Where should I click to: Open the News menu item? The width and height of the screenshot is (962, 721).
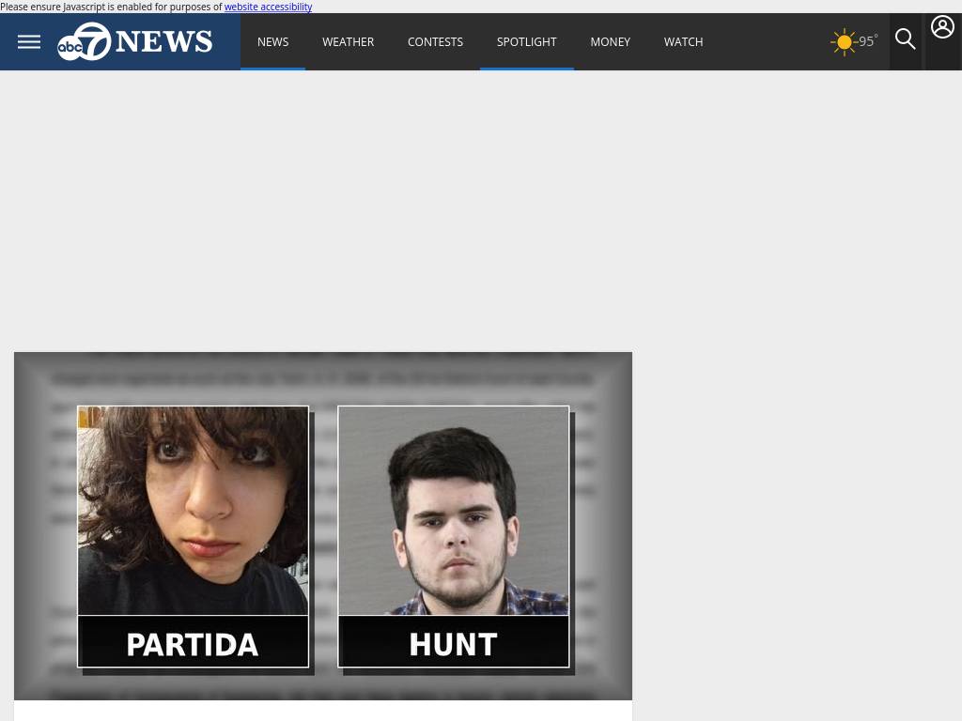click(273, 41)
